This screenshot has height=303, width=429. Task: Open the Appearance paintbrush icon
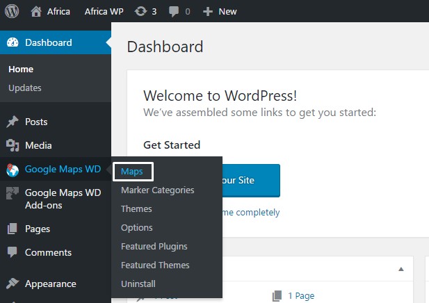click(13, 284)
